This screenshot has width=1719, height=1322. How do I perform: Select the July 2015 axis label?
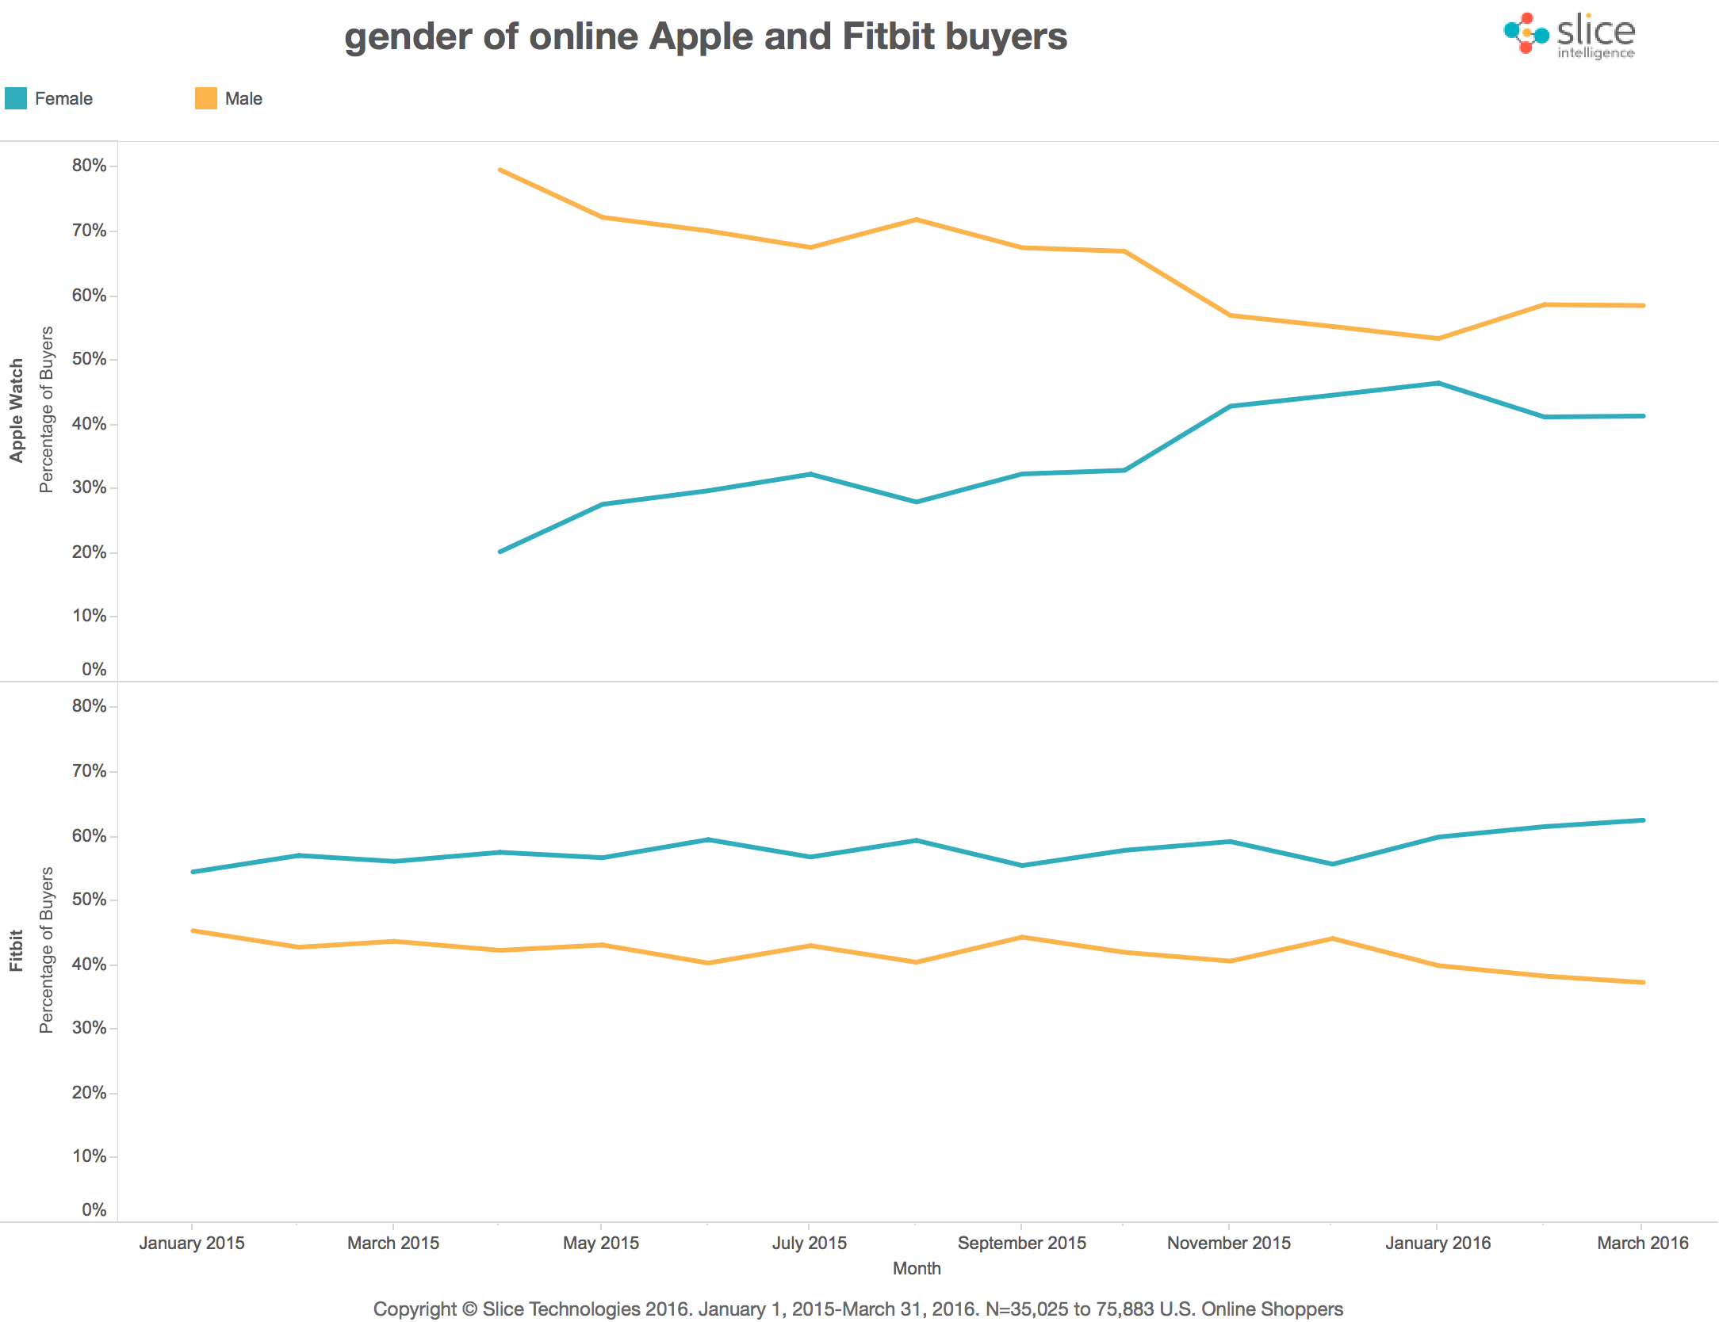810,1243
